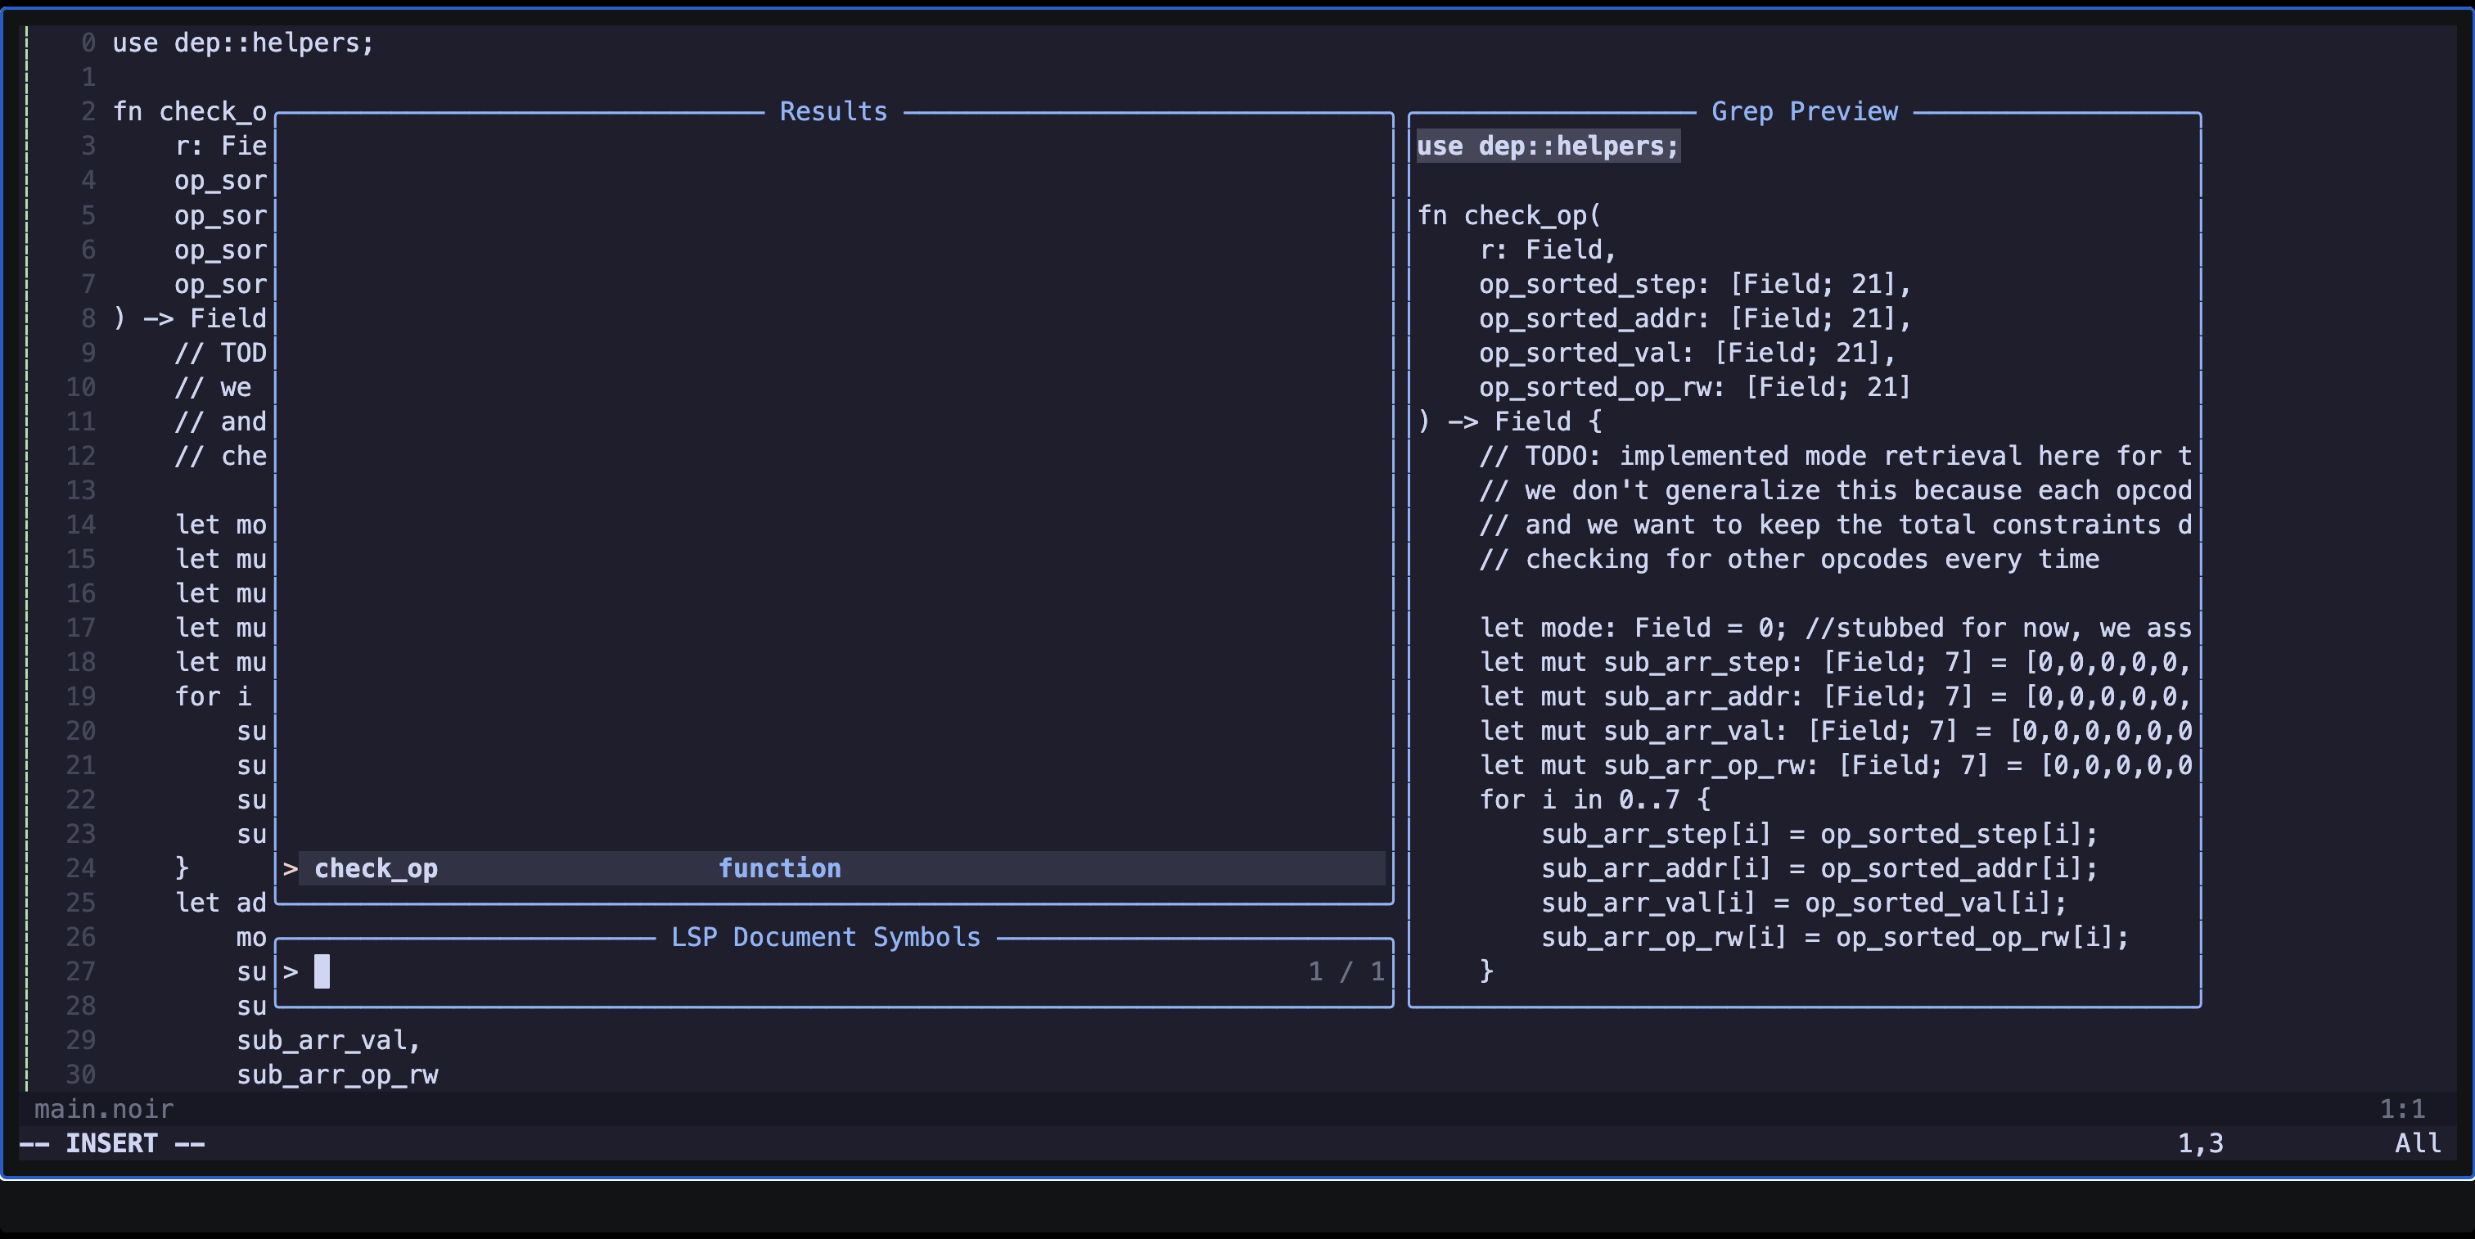Click 'r: Field,' line in preview

(x=1548, y=250)
